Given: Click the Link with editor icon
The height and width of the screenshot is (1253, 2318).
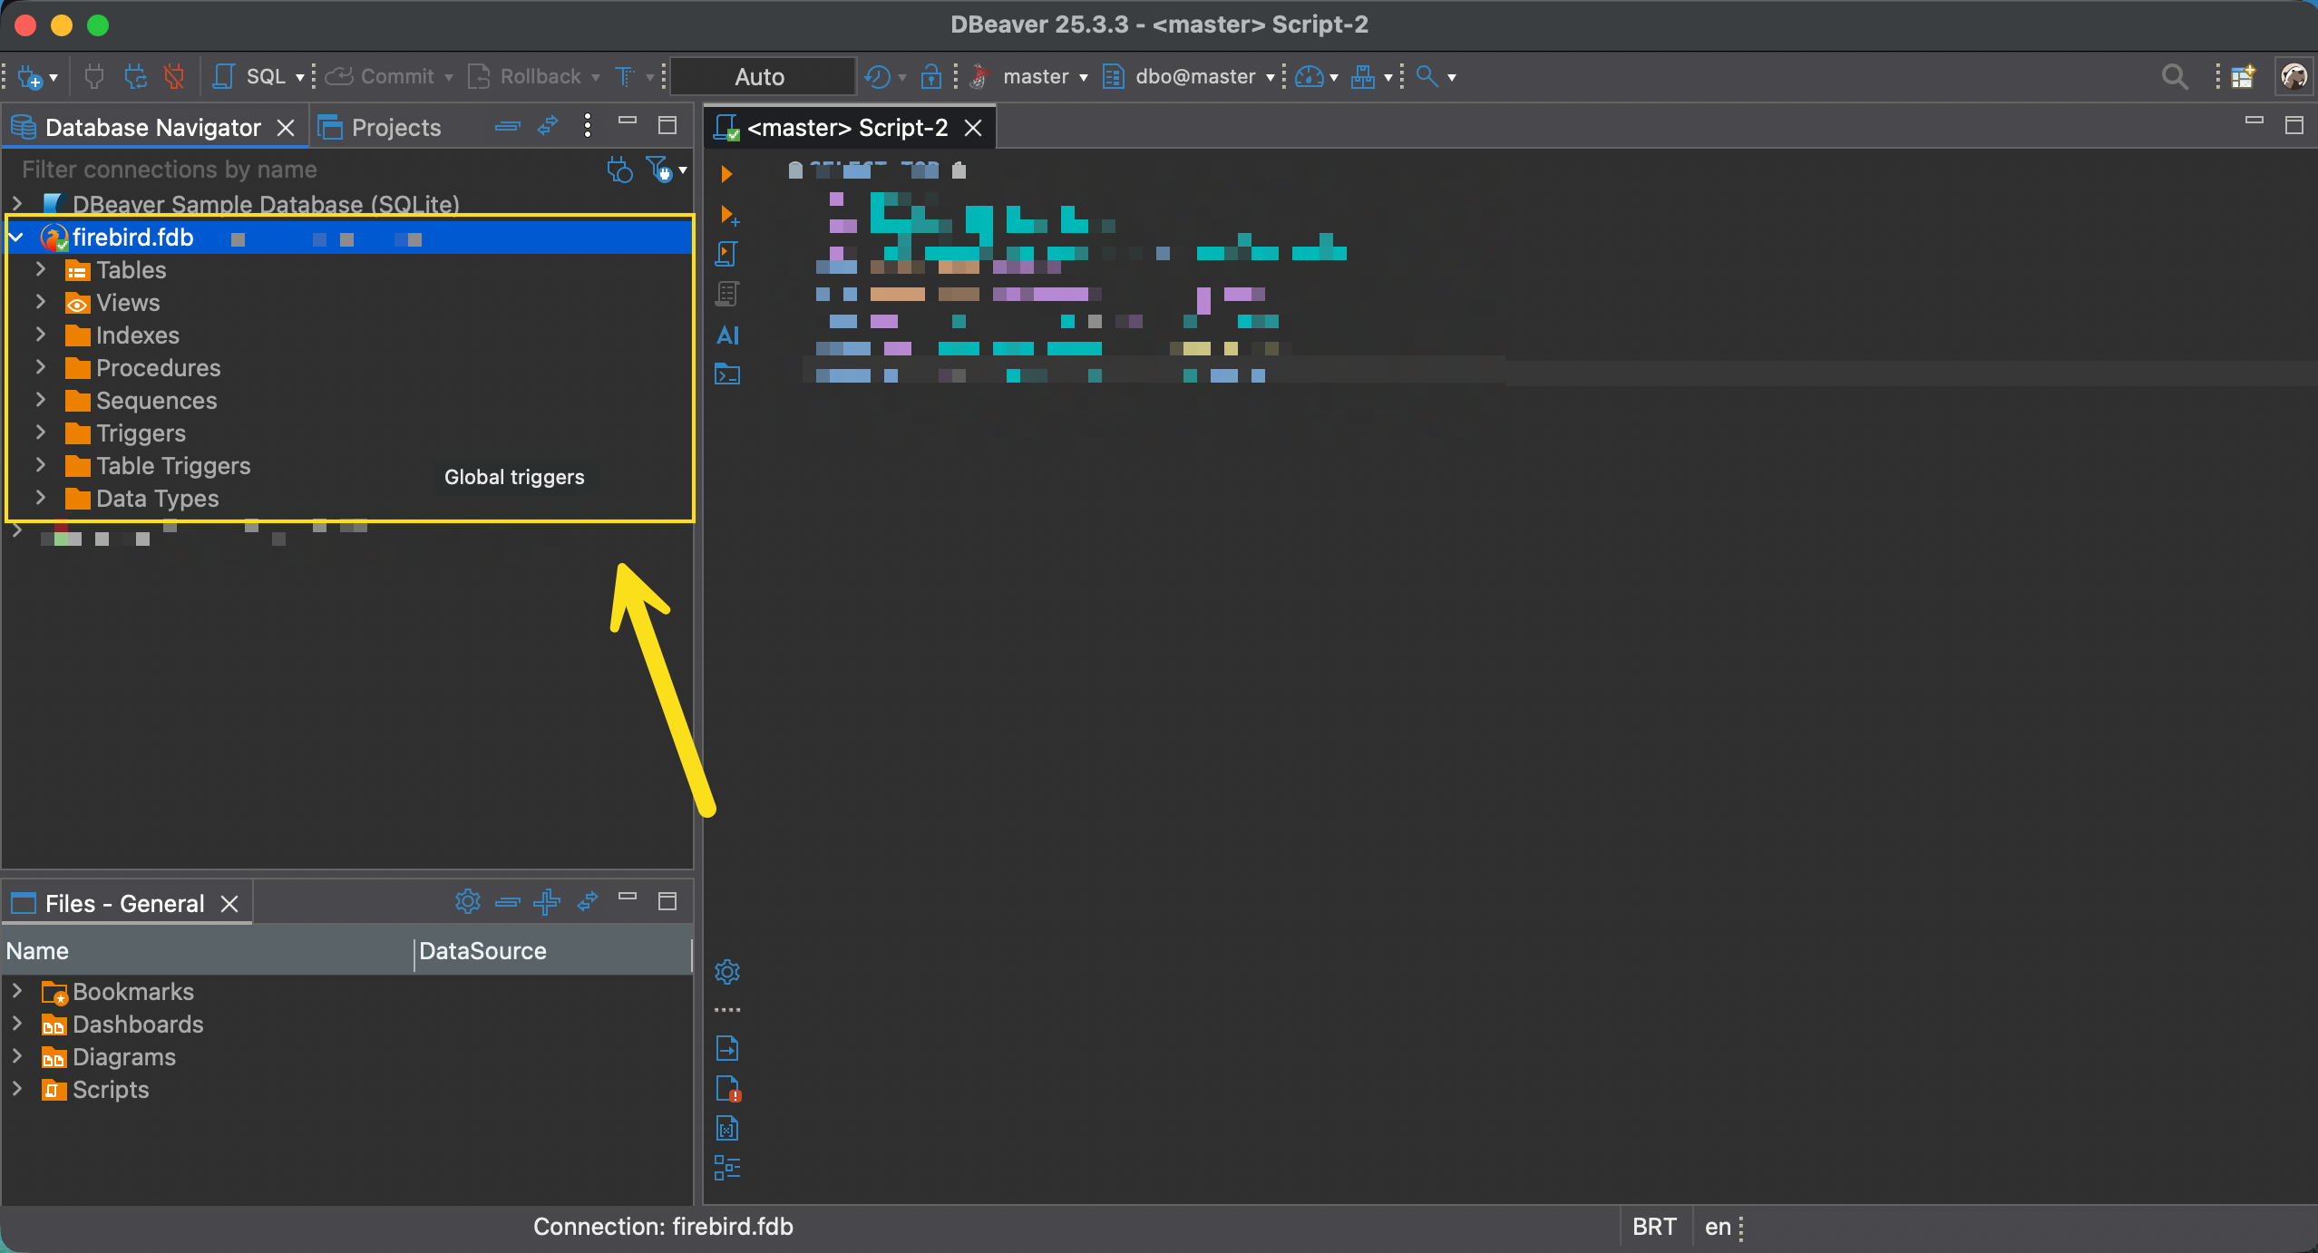Looking at the screenshot, I should pos(548,126).
